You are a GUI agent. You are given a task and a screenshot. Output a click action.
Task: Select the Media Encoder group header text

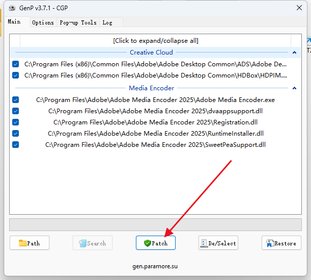click(x=152, y=88)
